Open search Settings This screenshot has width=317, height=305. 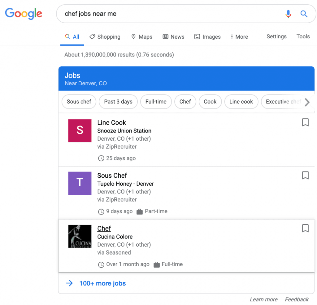coord(276,36)
